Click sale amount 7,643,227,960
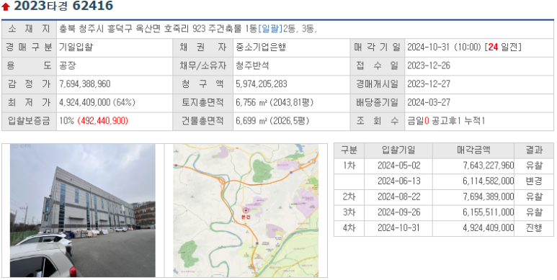Viewport: 557px width, 280px height. (x=489, y=166)
